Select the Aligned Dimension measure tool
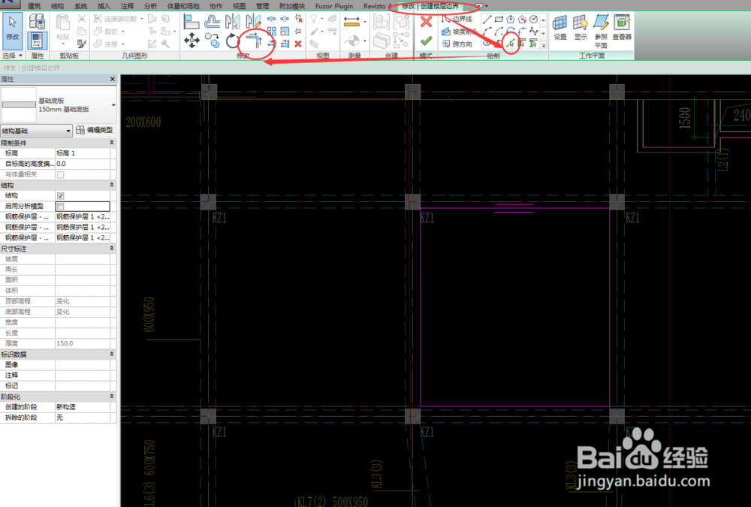Screen dimensions: 751x507 (x=351, y=21)
